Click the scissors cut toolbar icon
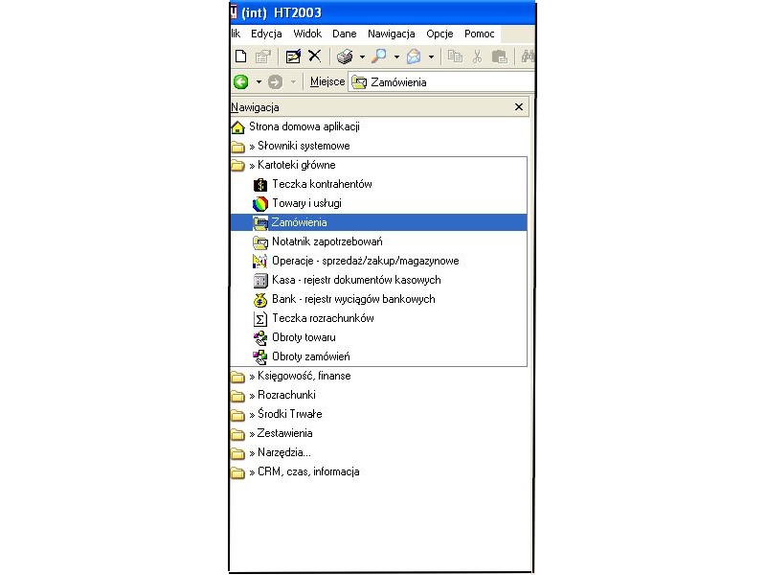 pos(477,57)
